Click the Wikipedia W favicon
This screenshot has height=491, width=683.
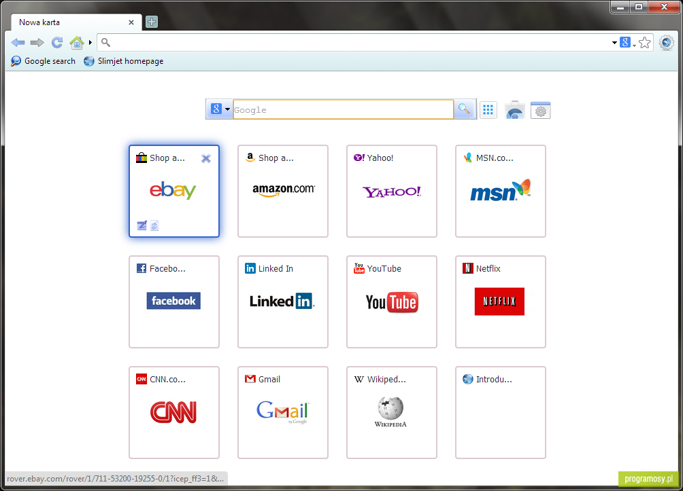point(359,379)
